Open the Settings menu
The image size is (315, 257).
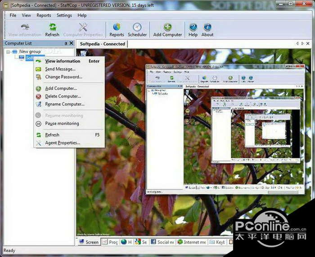coord(64,15)
